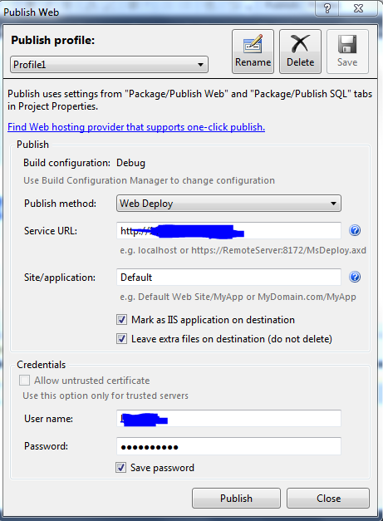Focus the Service URL text field
383x521 pixels.
coord(228,231)
